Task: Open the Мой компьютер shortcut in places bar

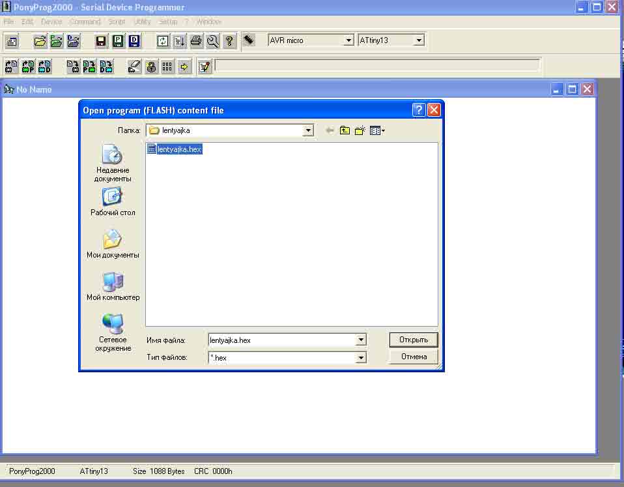Action: [x=113, y=287]
